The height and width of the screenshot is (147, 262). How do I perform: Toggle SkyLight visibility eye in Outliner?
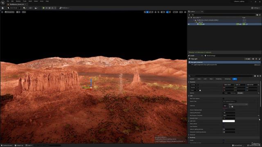(x=189, y=24)
